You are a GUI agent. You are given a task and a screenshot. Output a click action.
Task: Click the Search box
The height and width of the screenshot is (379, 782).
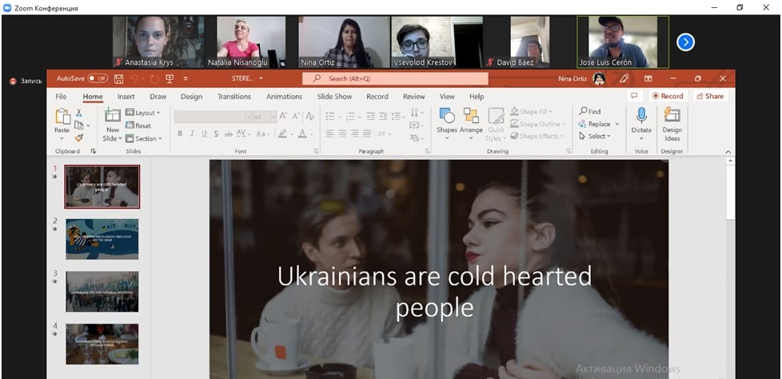click(x=395, y=79)
